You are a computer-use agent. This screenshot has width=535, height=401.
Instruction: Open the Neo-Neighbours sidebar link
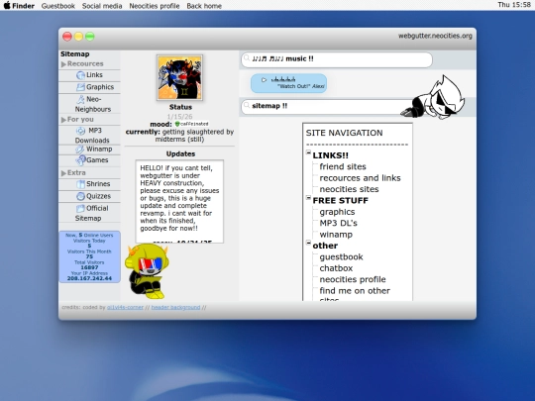pos(93,104)
